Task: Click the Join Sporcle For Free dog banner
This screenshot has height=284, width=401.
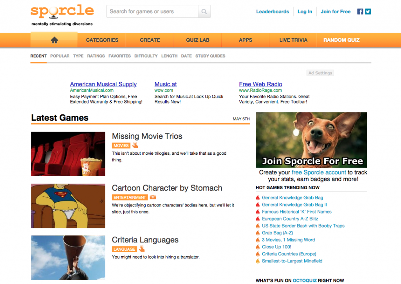Action: point(311,140)
